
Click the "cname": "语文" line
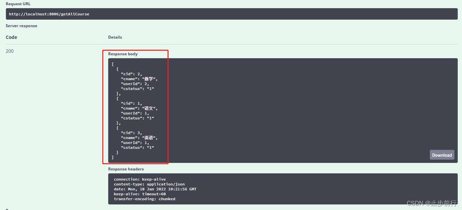click(x=139, y=108)
